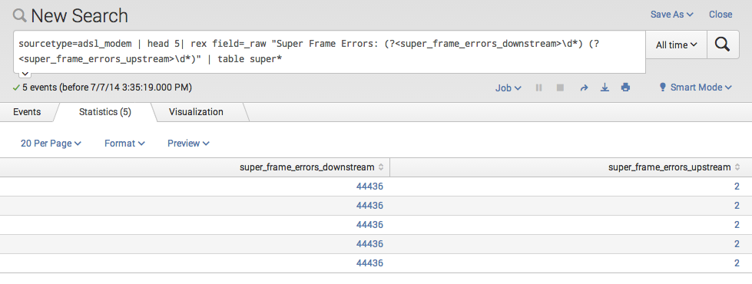Select the Statistics (5) tab
The height and width of the screenshot is (284, 752).
[x=105, y=112]
